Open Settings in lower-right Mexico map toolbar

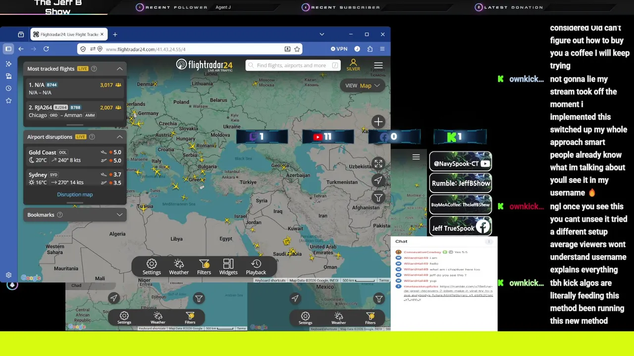(306, 318)
